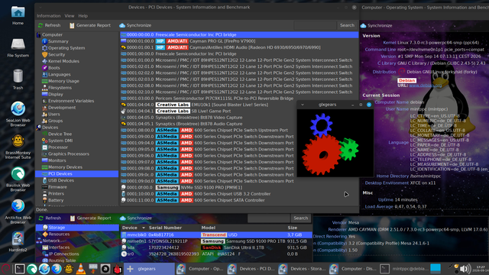This screenshot has height=275, width=489.
Task: Open the Home desktop icon
Action: (18, 15)
